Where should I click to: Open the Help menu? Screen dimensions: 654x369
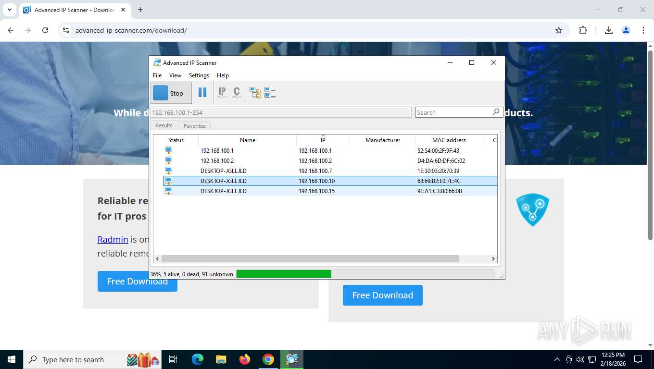pos(223,75)
